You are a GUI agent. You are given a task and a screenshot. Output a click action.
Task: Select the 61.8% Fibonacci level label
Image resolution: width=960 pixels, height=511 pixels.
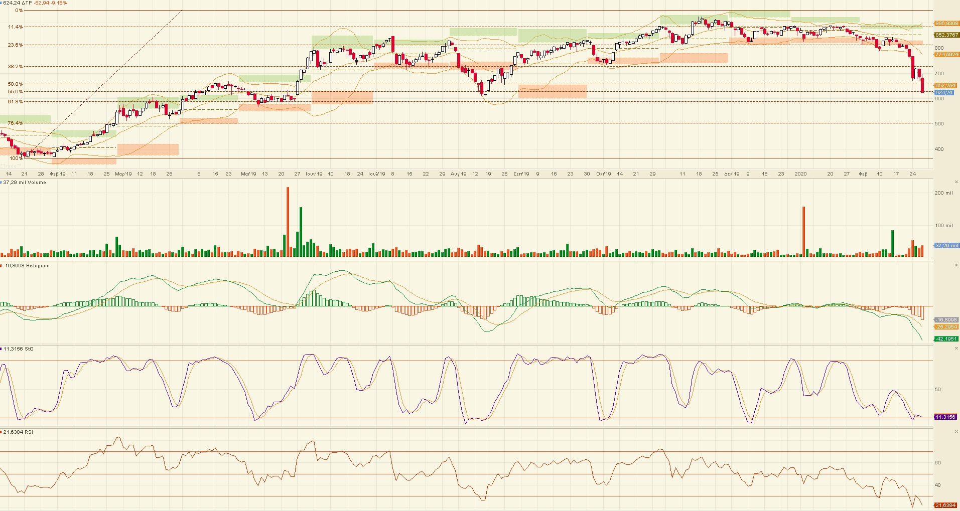coord(15,102)
